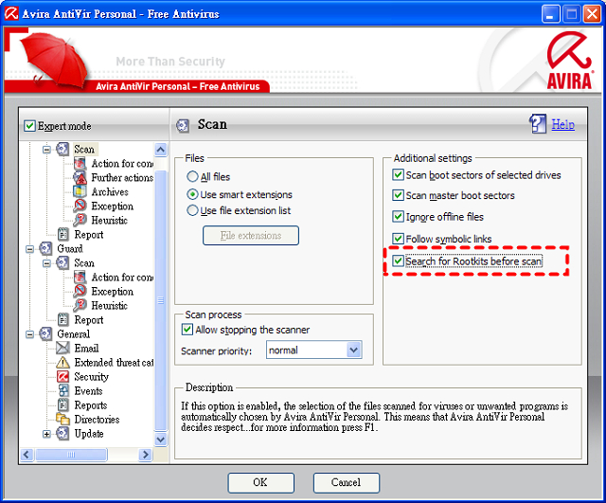Click horizontal scrollbar left arrow
Viewport: 606px width, 503px height.
point(27,455)
